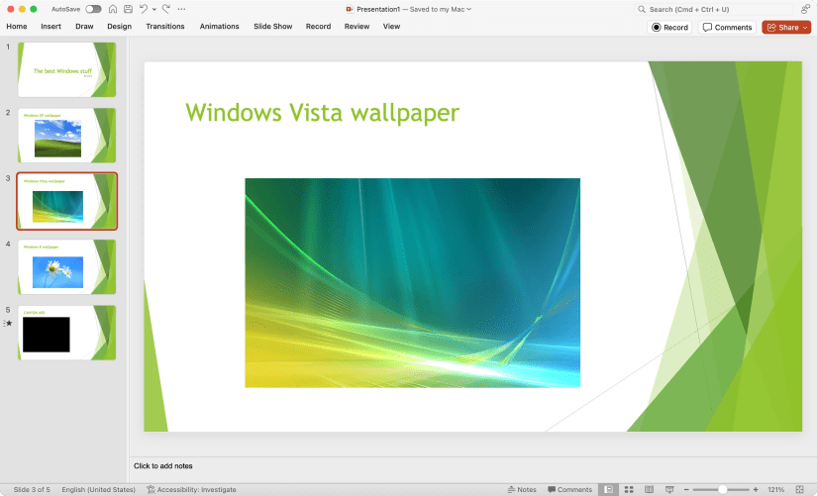Viewport: 817px width, 496px height.
Task: Open the Animations ribbon tab
Action: pos(220,26)
